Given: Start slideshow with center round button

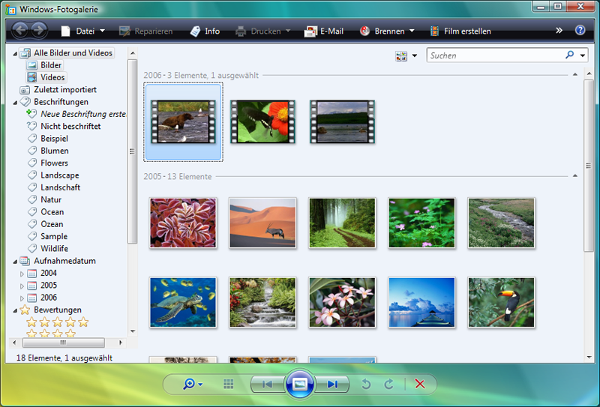Looking at the screenshot, I should pyautogui.click(x=299, y=384).
